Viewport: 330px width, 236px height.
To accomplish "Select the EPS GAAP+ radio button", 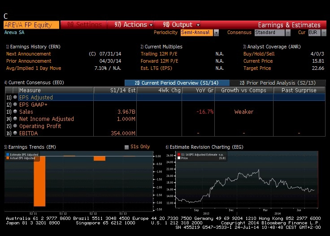I will pos(15,104).
